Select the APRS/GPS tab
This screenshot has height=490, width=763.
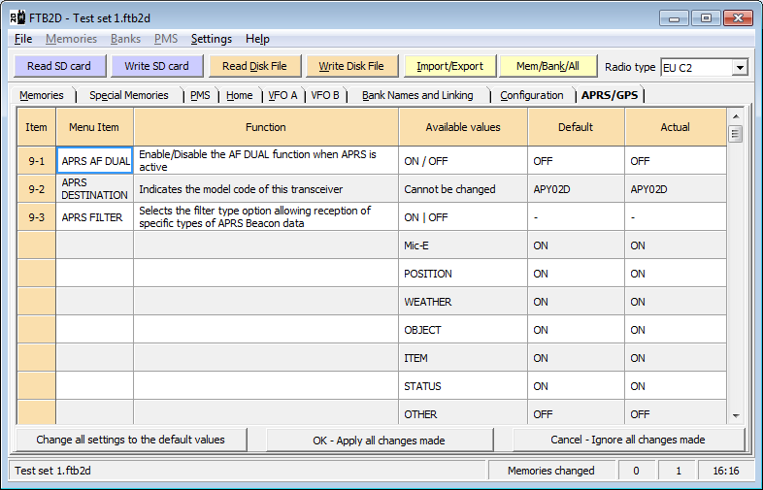tap(610, 95)
